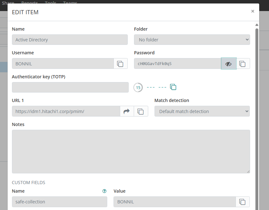Copy the URL 1 address
The image size is (269, 210).
click(141, 111)
